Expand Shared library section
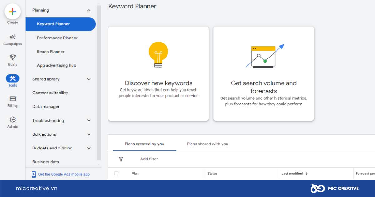The height and width of the screenshot is (197, 375). [89, 79]
